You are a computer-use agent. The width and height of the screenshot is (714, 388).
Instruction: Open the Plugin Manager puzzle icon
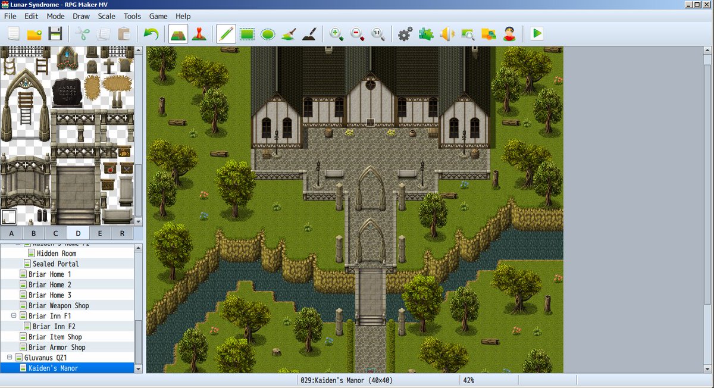(426, 34)
